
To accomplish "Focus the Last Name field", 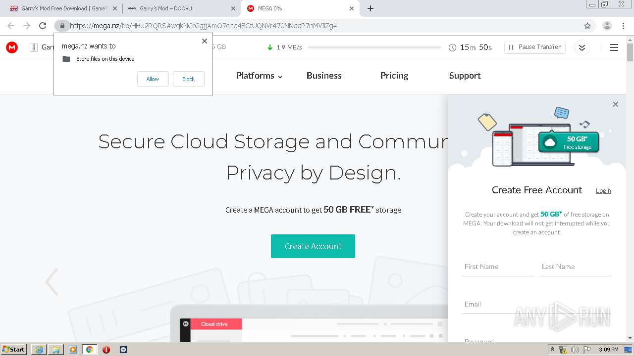I will [x=576, y=267].
